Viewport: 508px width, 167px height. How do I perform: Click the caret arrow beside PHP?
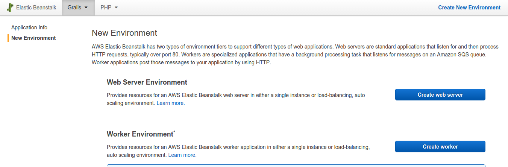pos(116,8)
